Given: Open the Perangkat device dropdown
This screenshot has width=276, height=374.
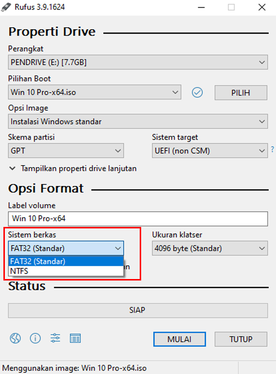Looking at the screenshot, I should click(138, 62).
